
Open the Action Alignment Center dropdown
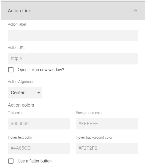pyautogui.click(x=25, y=93)
